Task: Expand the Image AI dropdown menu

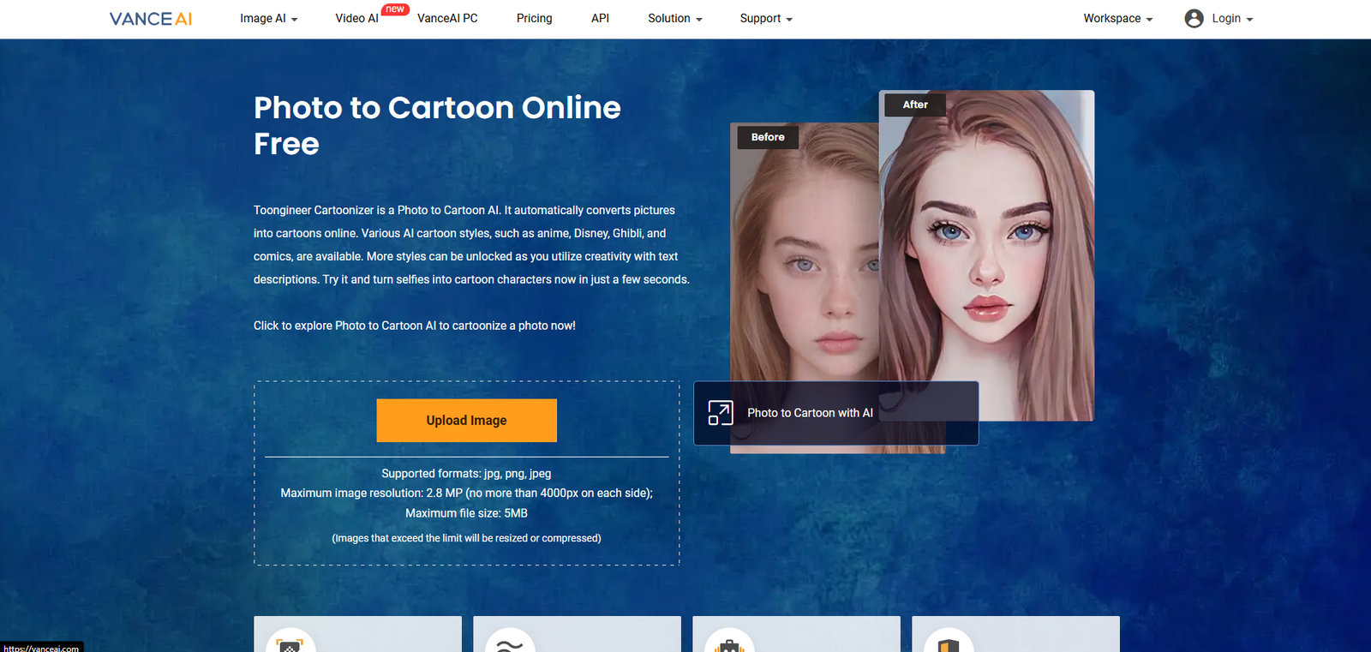Action: click(x=268, y=19)
